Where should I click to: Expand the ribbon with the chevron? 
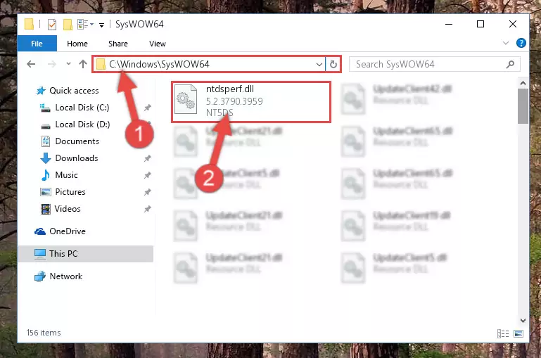pyautogui.click(x=506, y=43)
